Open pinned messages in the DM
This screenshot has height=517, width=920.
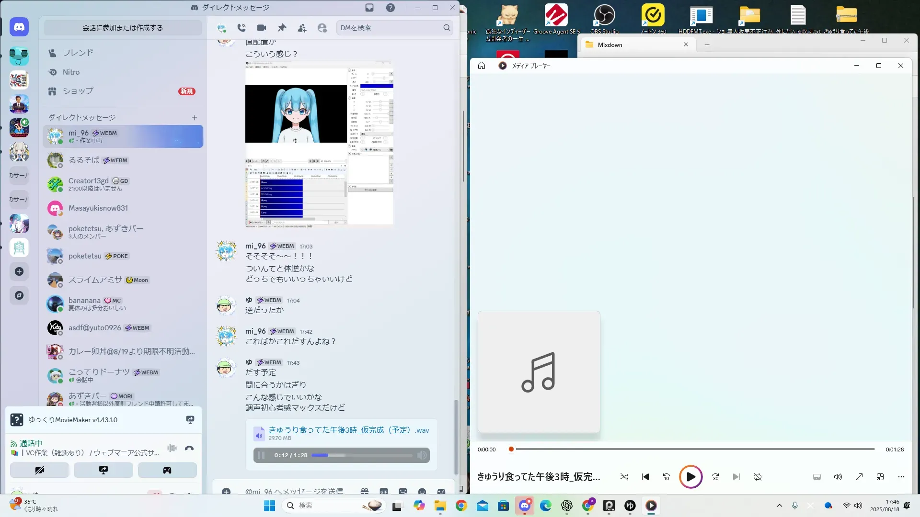[282, 28]
